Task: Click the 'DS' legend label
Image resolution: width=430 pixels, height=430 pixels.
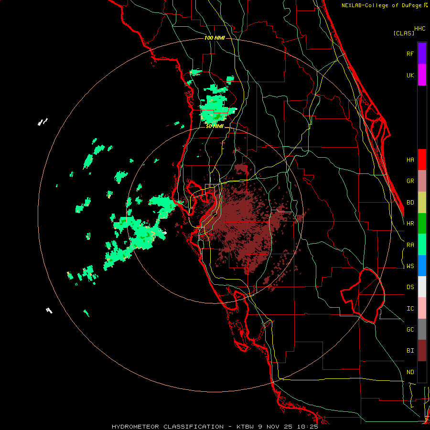Action: tap(410, 287)
